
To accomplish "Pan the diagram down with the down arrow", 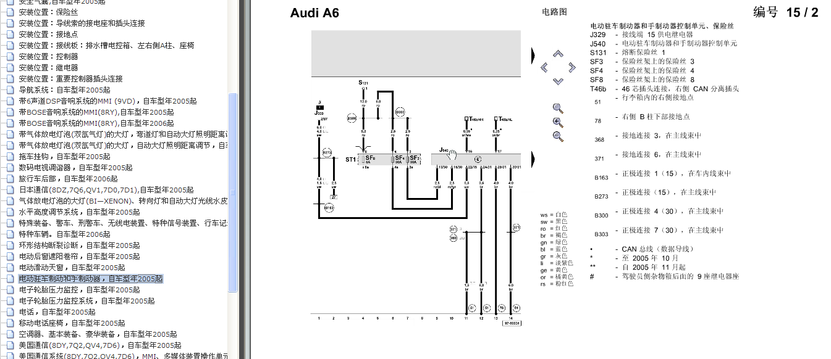I will click(x=558, y=81).
